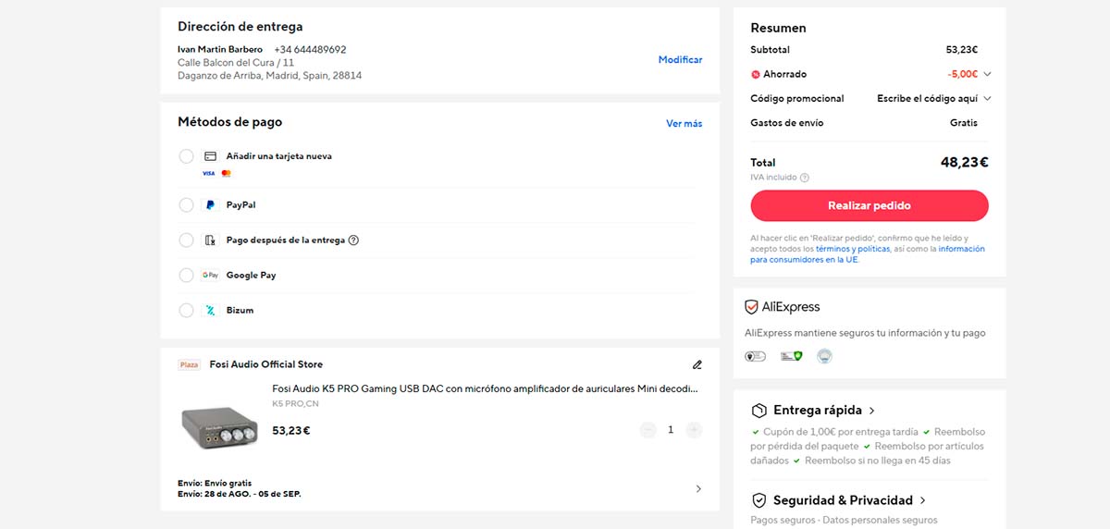Screen dimensions: 1110x529
Task: Click the first security certification badge
Action: 755,356
